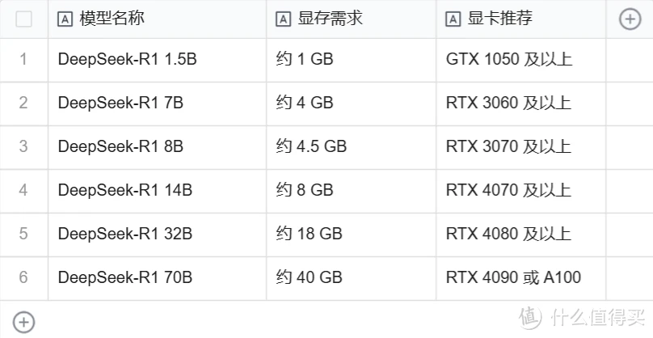Toggle the select-all checkbox in header
The width and height of the screenshot is (653, 338).
click(x=23, y=19)
